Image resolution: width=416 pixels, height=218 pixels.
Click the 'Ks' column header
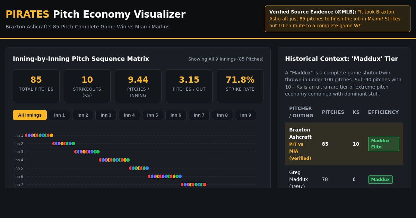[x=356, y=112]
